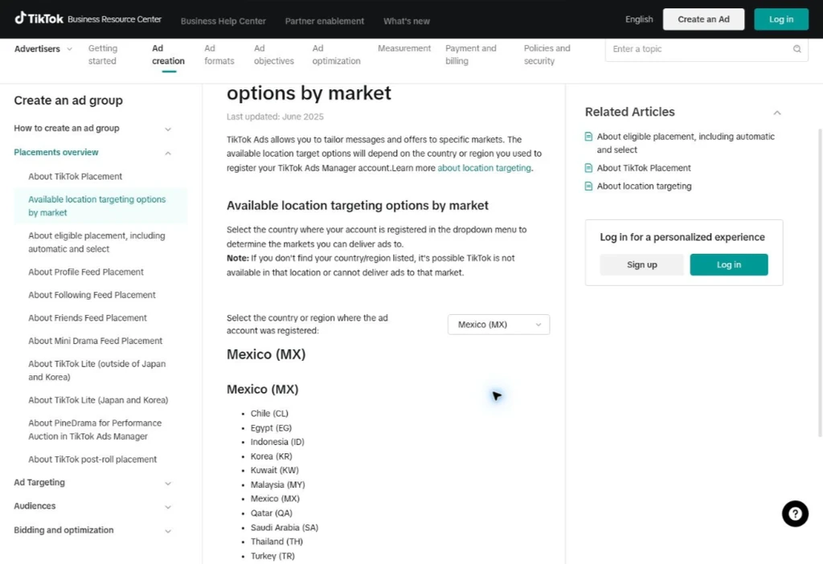Click document icon beside About eligible placement article

[x=588, y=137]
